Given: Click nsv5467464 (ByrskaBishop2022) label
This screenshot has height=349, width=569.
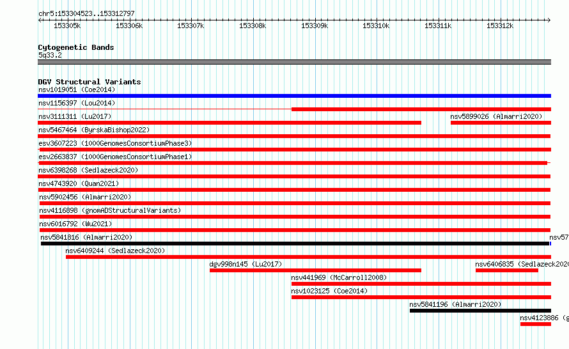Looking at the screenshot, I should tap(94, 130).
